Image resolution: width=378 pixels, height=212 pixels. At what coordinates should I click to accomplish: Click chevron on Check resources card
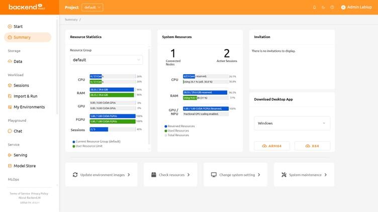(x=188, y=175)
